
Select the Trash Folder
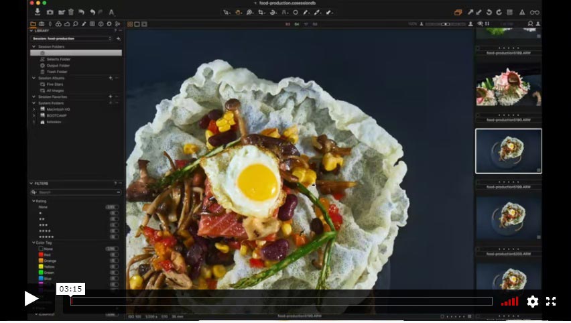tap(57, 72)
